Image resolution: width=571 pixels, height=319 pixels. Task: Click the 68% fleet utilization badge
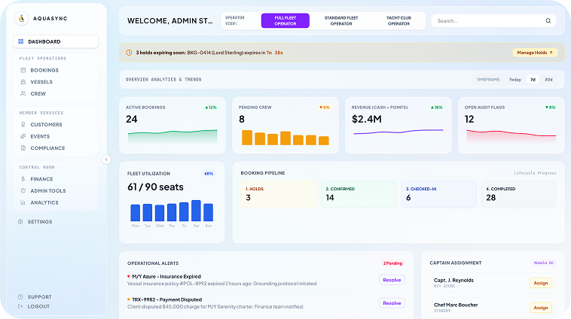point(209,174)
